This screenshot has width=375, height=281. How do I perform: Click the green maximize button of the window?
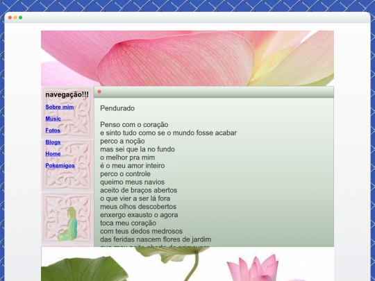point(21,17)
